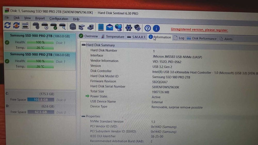Click USB Device Name value 'External'
Viewport: 258px width, 145px height.
pos(157,102)
